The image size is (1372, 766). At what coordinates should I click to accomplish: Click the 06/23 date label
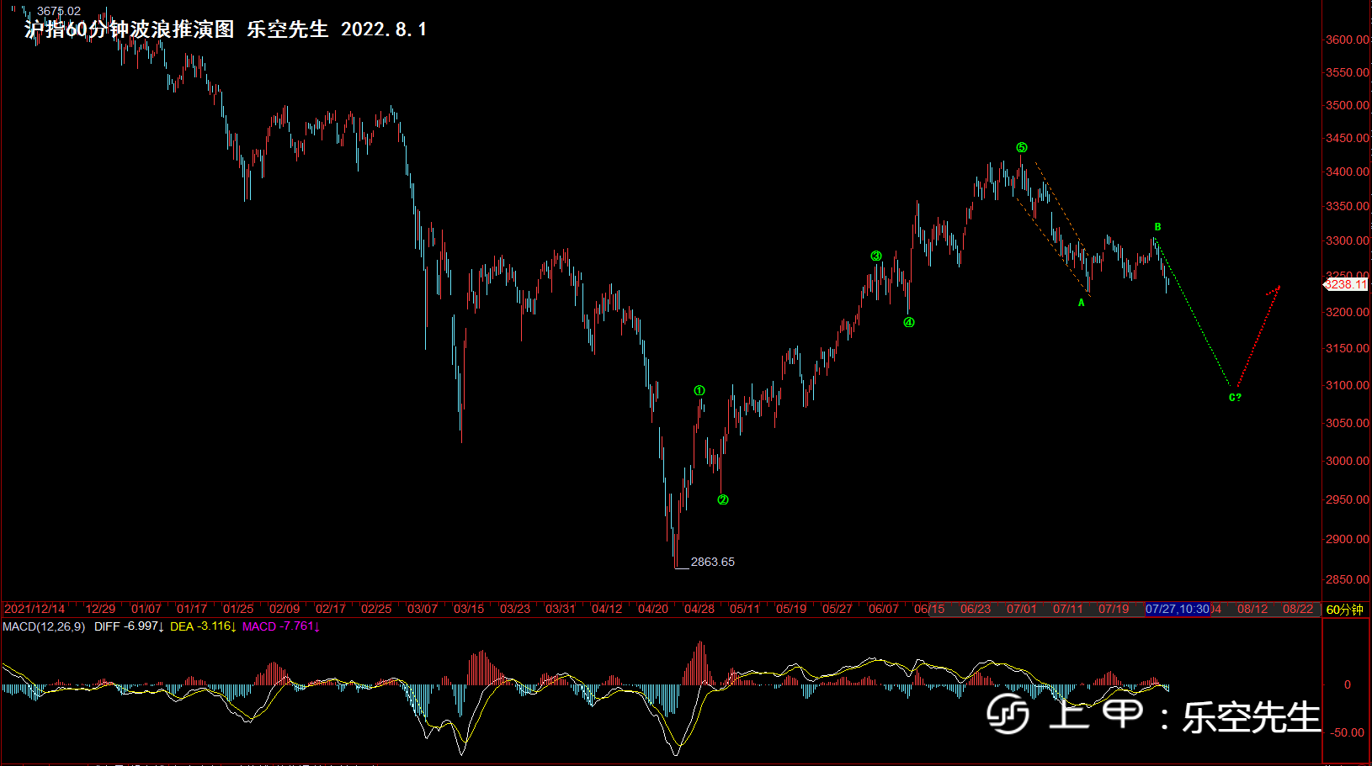click(976, 609)
